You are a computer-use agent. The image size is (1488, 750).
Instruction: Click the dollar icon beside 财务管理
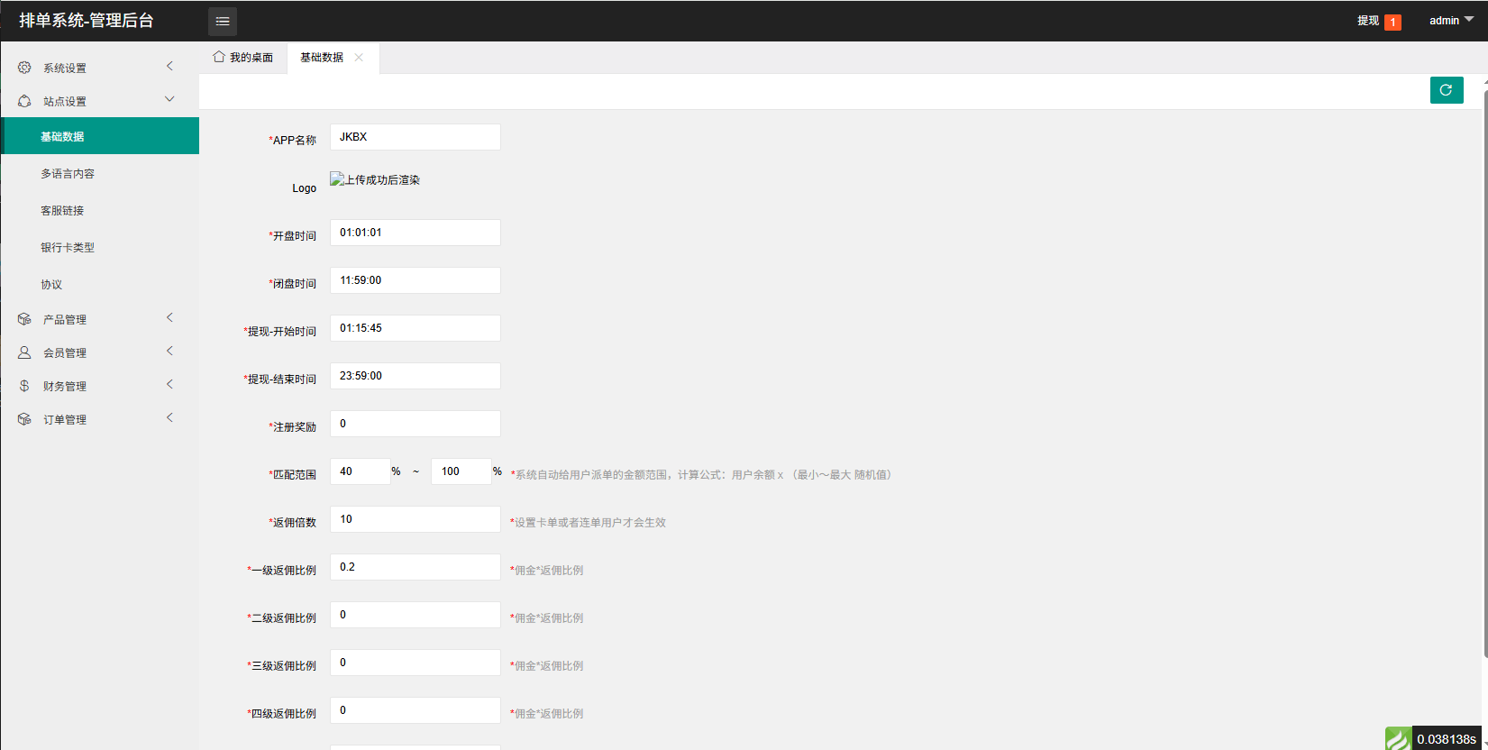[24, 386]
